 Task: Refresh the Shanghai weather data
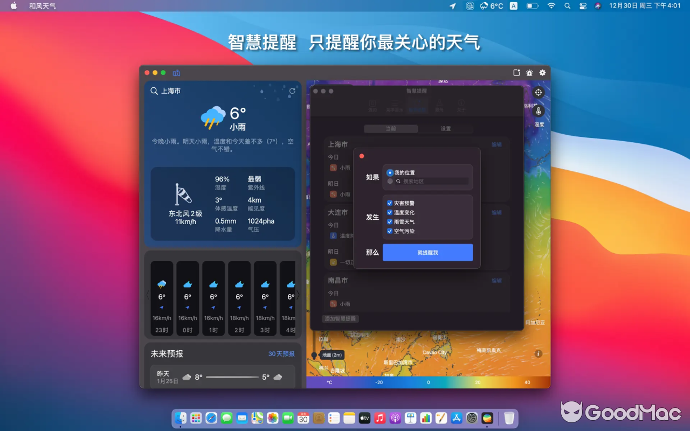[x=292, y=92]
